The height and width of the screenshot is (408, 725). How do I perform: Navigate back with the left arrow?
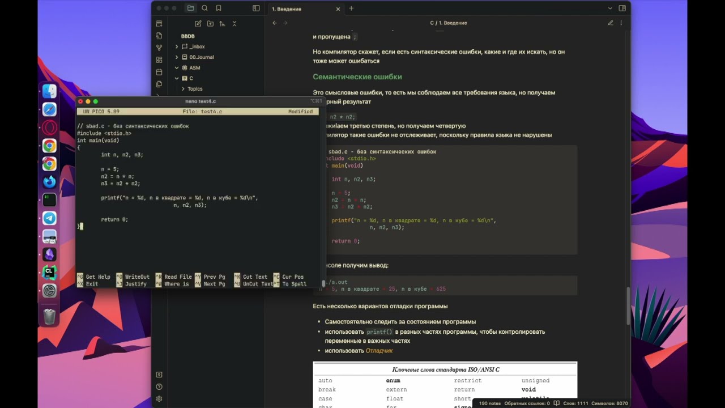(x=275, y=23)
